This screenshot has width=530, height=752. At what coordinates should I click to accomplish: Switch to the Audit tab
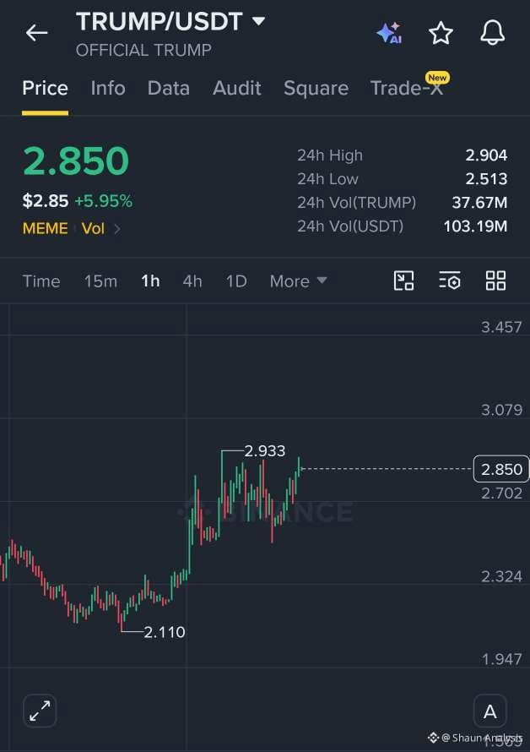(237, 88)
